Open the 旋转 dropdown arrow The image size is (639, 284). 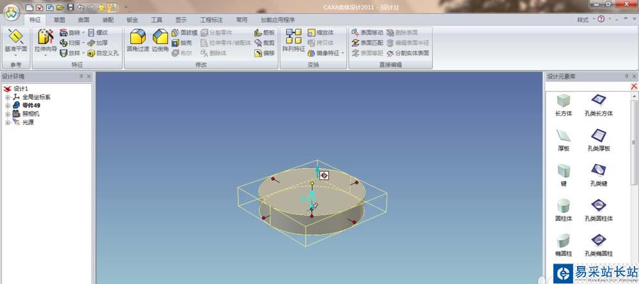point(83,33)
